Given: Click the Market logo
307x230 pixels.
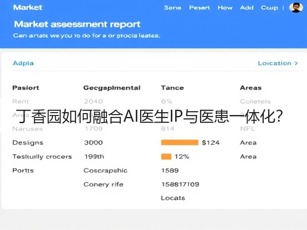Looking at the screenshot, I should click(28, 8).
